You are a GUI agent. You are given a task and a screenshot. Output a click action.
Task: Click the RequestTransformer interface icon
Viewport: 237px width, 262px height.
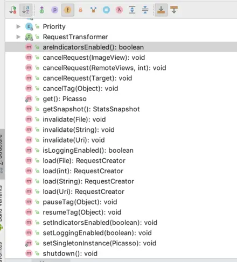[29, 37]
